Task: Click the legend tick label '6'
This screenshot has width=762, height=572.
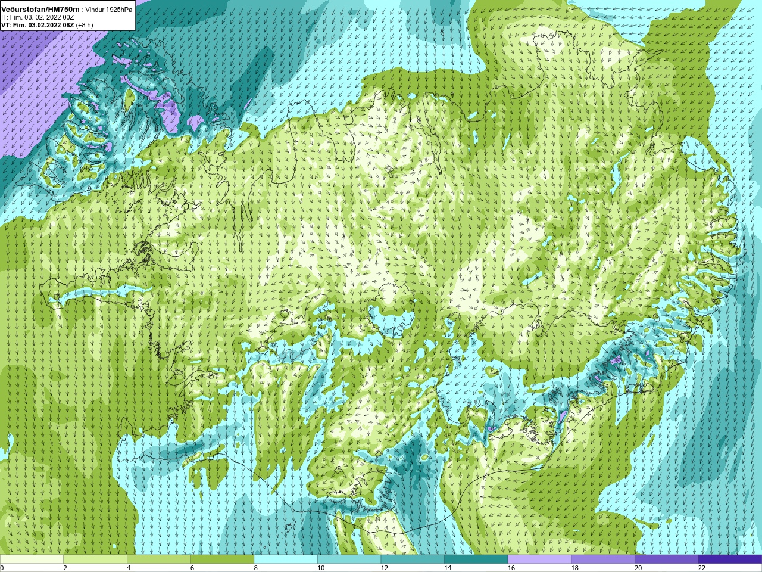Action: 192,568
